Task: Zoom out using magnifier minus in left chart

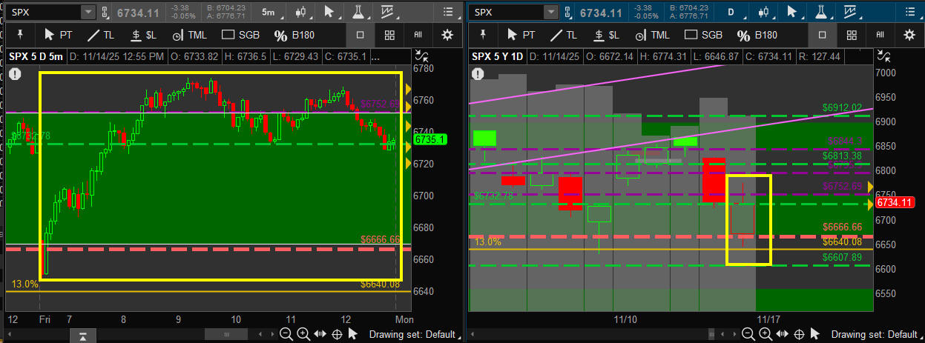Action: click(286, 334)
